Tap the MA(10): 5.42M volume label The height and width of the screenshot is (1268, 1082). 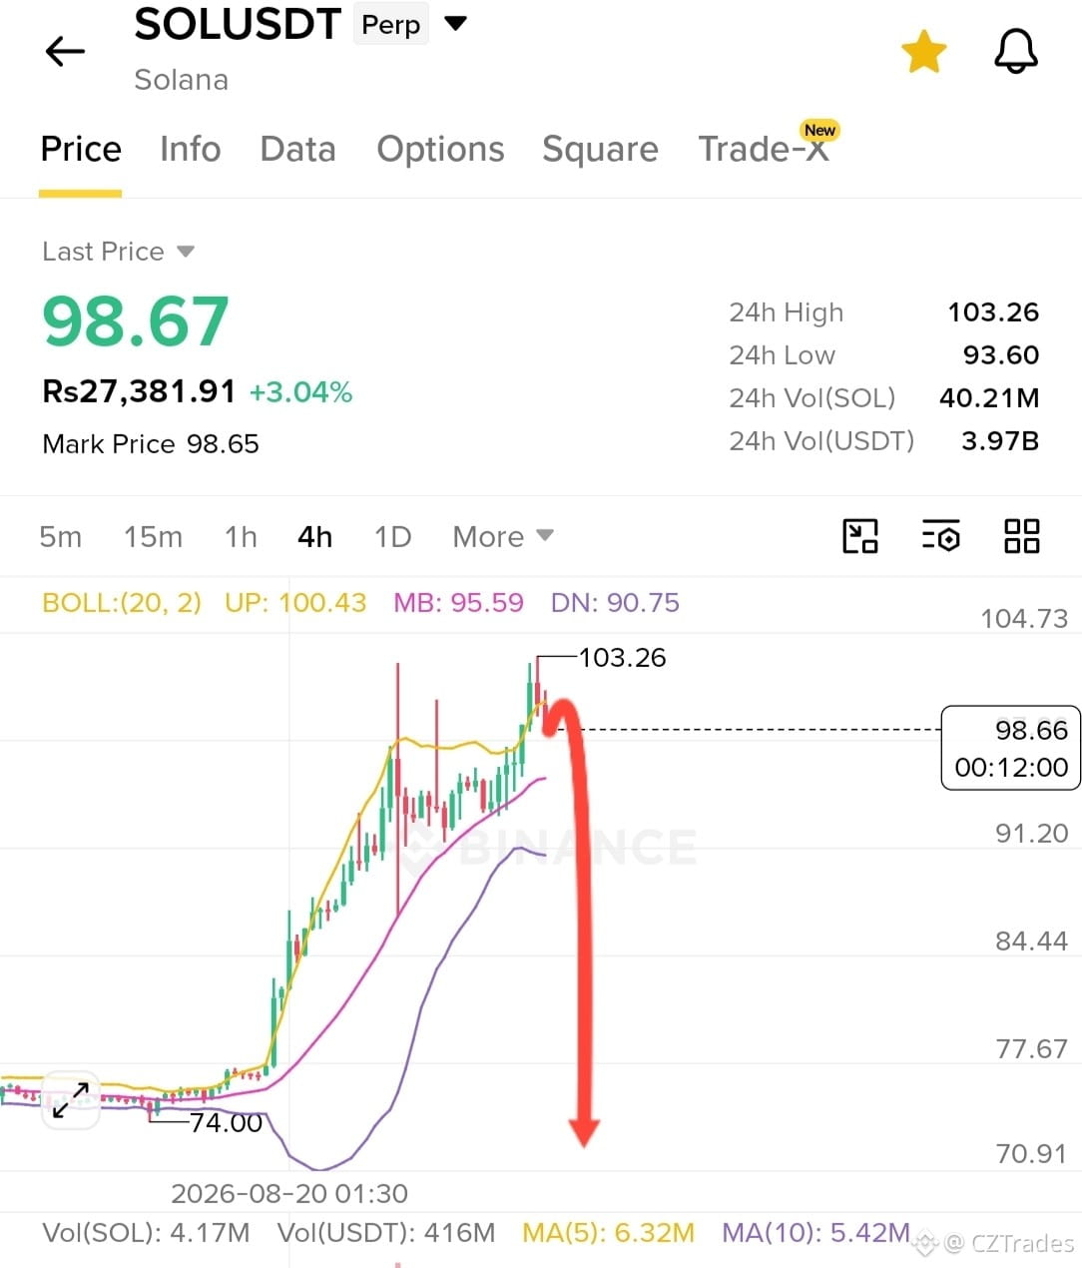[x=815, y=1233]
